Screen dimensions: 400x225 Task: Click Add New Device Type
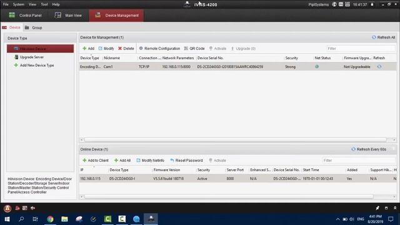(34, 65)
